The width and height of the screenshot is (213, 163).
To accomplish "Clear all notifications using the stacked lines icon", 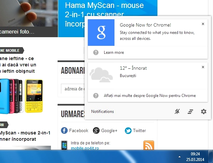I will click(190, 112).
